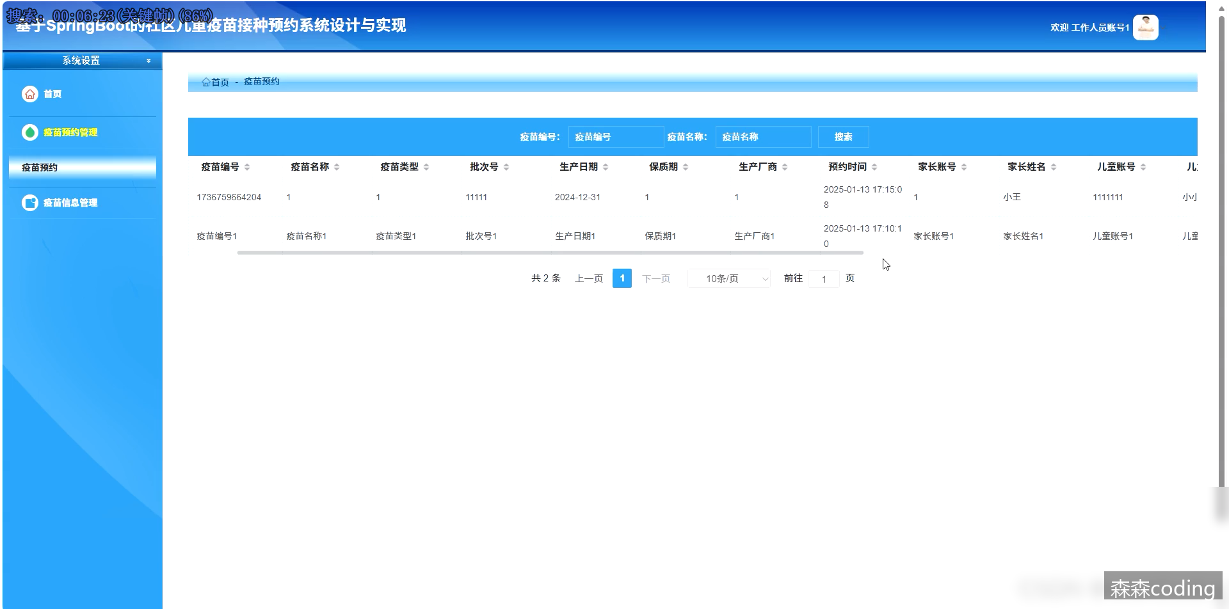Click the 疫苗编号 search input

click(616, 137)
